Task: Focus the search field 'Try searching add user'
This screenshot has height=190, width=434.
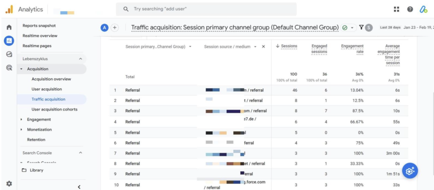Action: pyautogui.click(x=206, y=9)
